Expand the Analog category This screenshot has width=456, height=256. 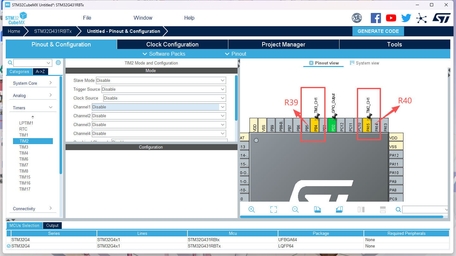[33, 95]
